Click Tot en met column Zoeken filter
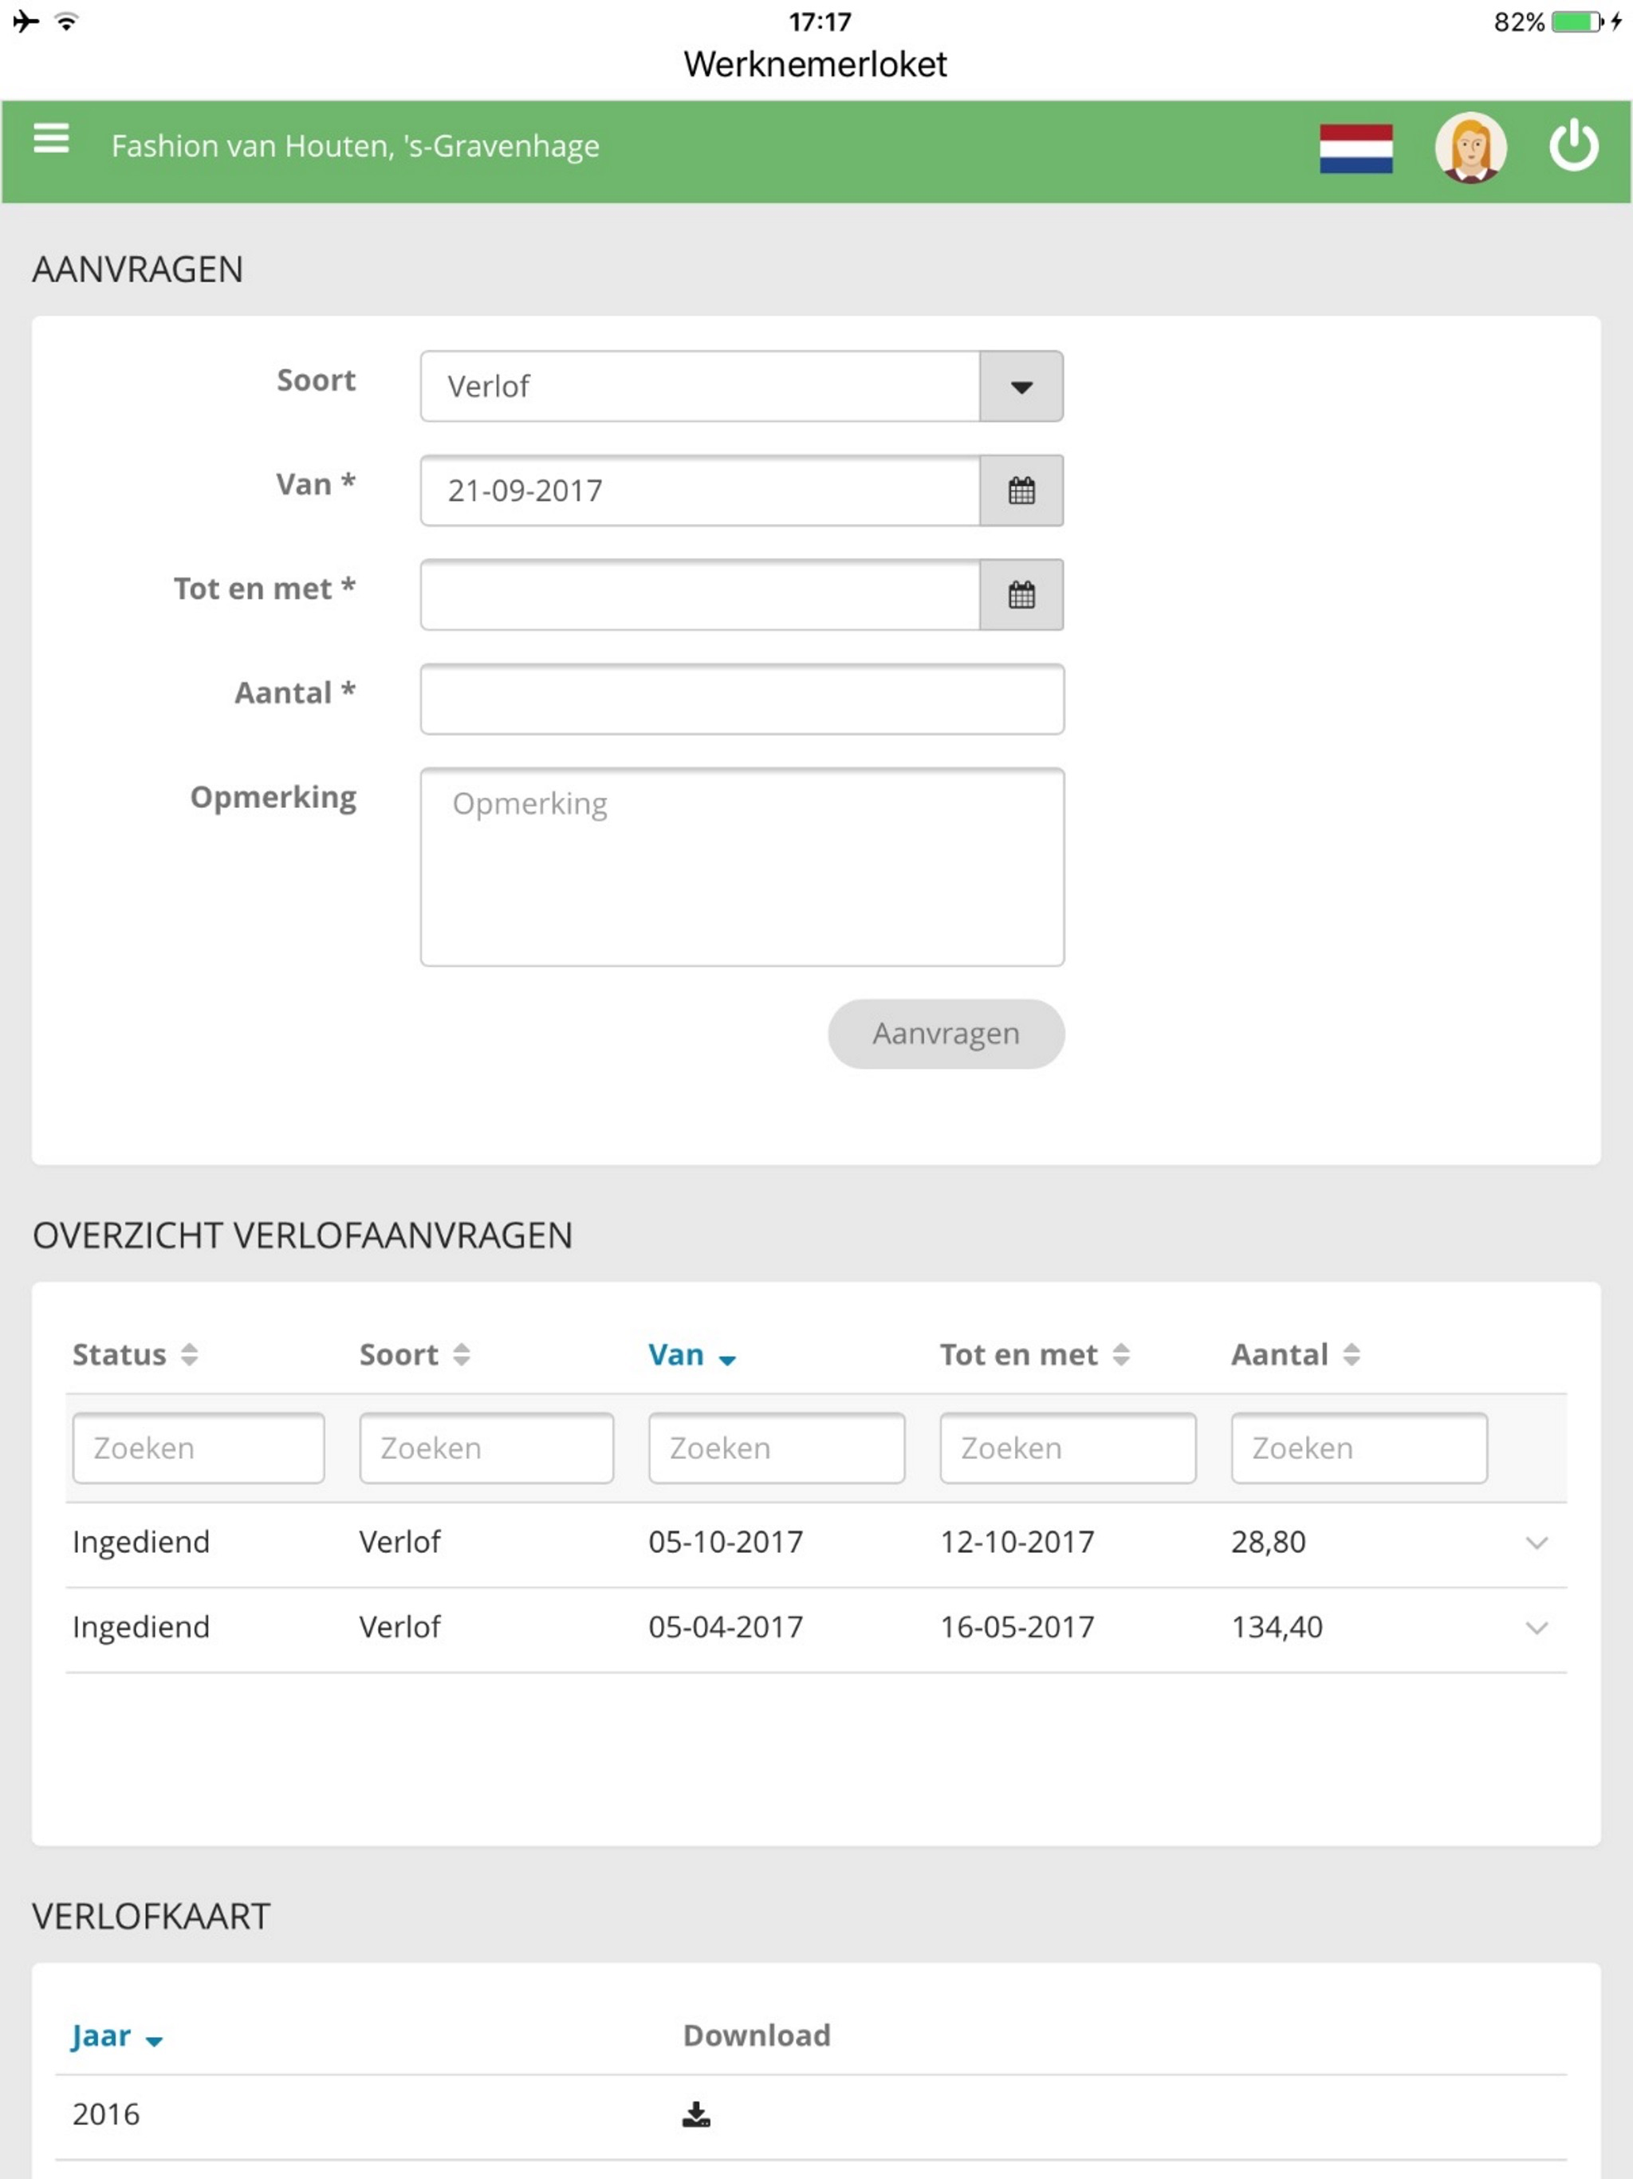This screenshot has width=1633, height=2179. click(1068, 1448)
